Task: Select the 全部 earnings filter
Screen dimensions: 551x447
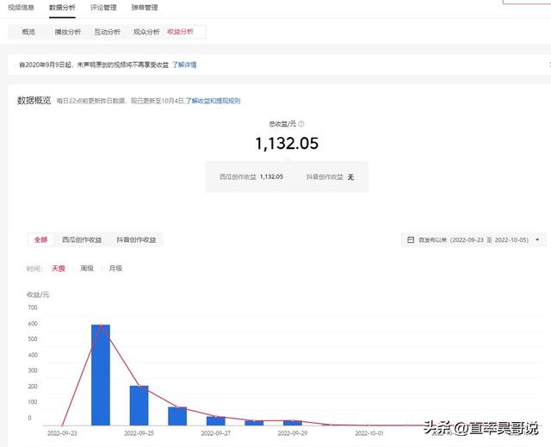Action: 40,239
